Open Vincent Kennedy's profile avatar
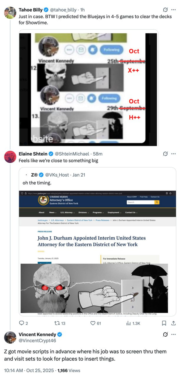 tap(10, 337)
